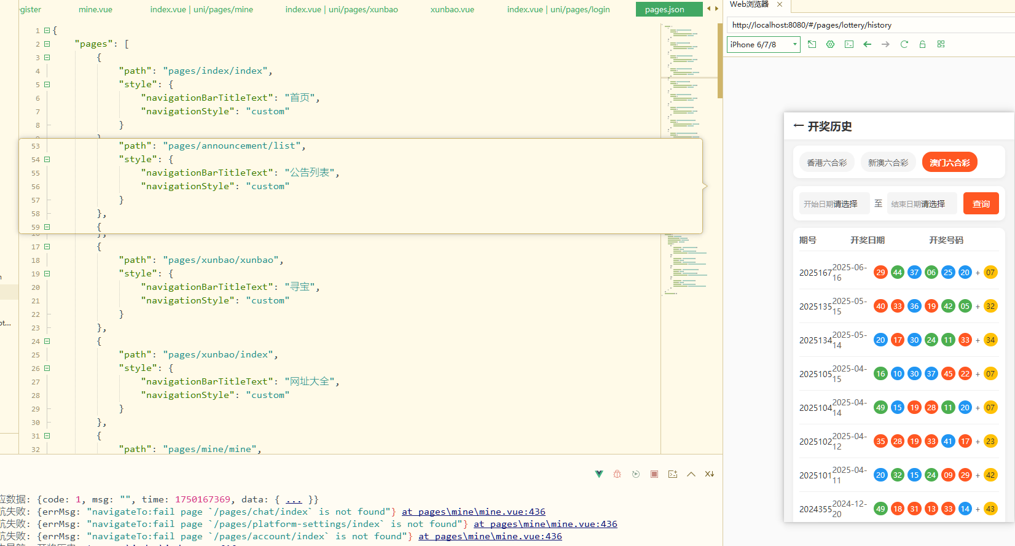Go back in the web browser
The image size is (1015, 546).
coord(867,44)
